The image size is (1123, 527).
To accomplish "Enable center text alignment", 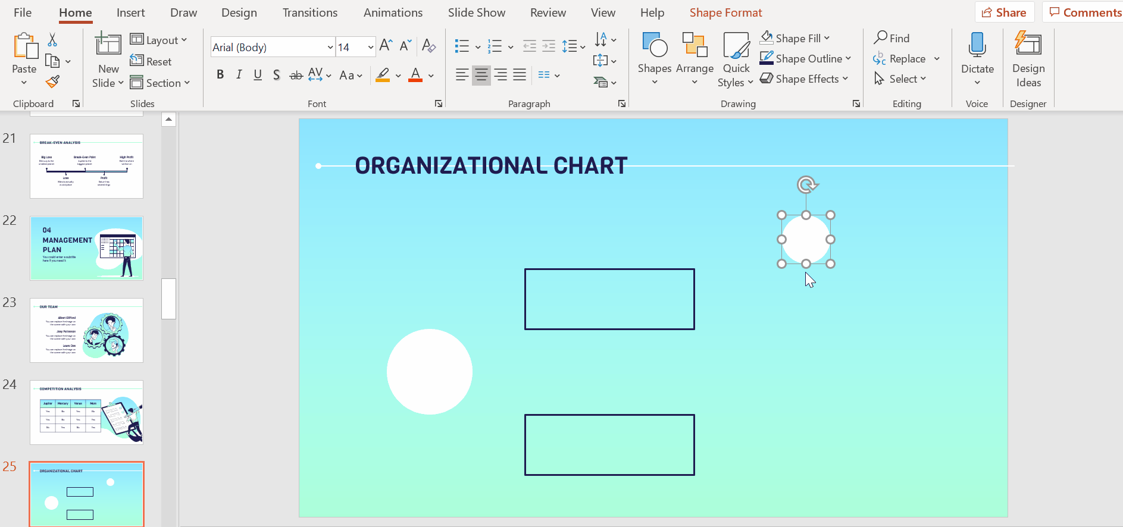I will [x=481, y=75].
